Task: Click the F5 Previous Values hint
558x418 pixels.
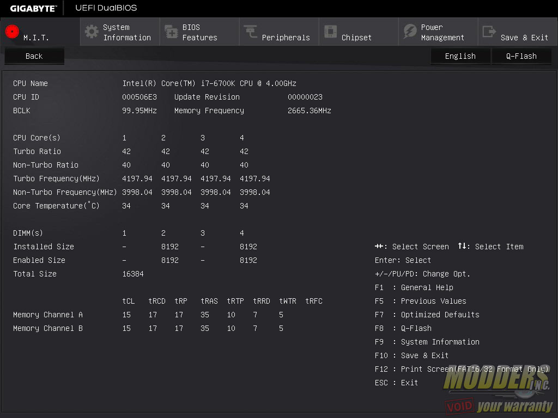Action: pyautogui.click(x=420, y=301)
